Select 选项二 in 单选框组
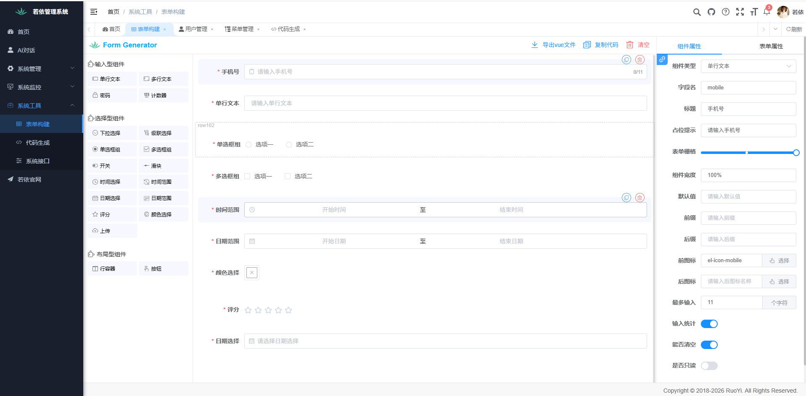806x396 pixels. (x=300, y=145)
